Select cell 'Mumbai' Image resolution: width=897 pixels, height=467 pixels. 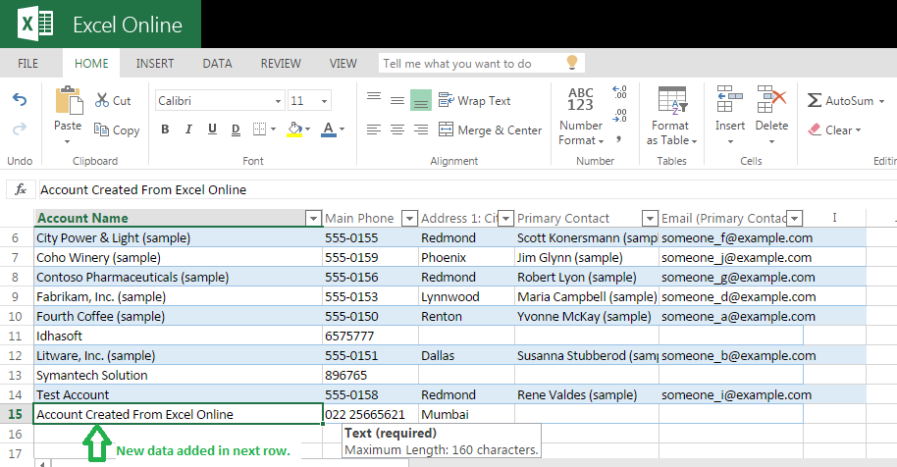pos(466,414)
